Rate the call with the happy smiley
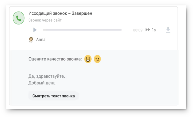The width and height of the screenshot is (194, 118). tap(88, 59)
